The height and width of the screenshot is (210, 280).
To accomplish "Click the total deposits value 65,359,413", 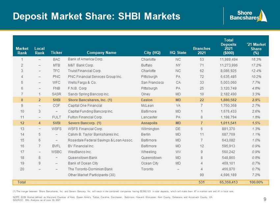I will coord(229,182).
